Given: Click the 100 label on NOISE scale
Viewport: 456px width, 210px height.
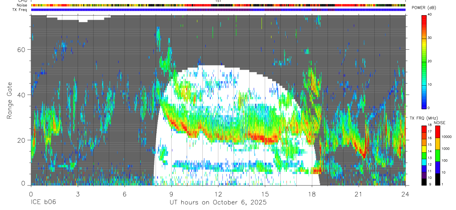Looking at the screenshot, I should coord(444,160).
